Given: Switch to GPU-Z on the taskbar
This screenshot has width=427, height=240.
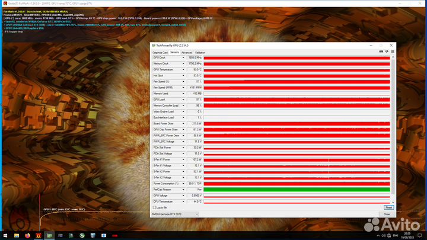Looking at the screenshot, I should (x=49, y=235).
